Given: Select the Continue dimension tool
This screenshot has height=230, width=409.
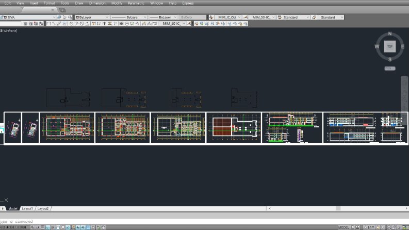Looking at the screenshot, I should [104, 24].
